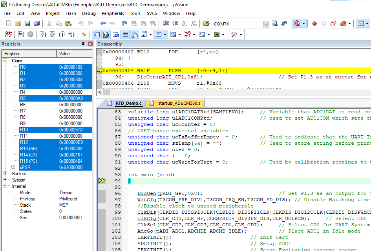Open the debug session dropdown arrow
The width and height of the screenshot is (371, 251).
(x=303, y=24)
